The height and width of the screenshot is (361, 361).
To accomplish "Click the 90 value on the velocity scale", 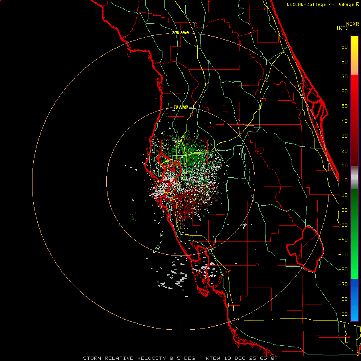I will [x=345, y=47].
